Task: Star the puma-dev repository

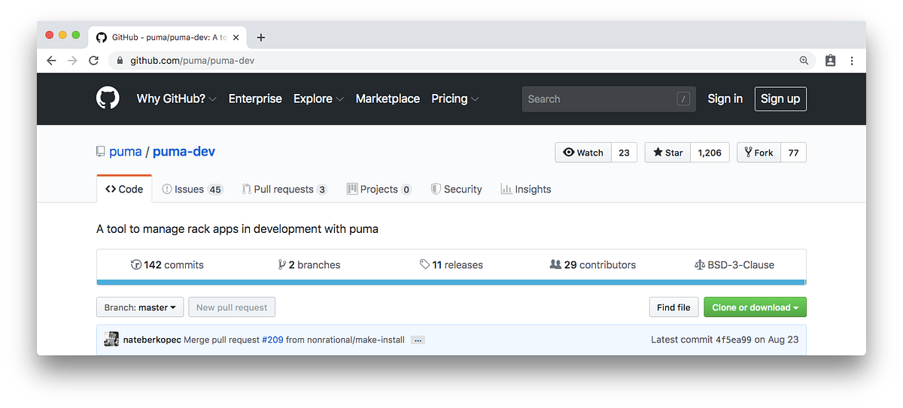Action: (x=667, y=153)
